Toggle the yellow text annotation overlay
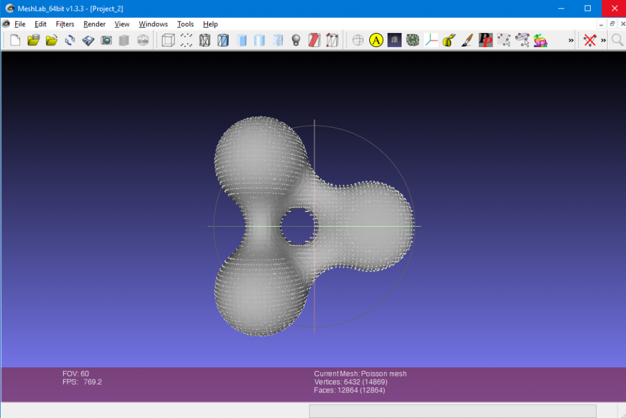Viewport: 626px width, 418px height. (x=377, y=40)
